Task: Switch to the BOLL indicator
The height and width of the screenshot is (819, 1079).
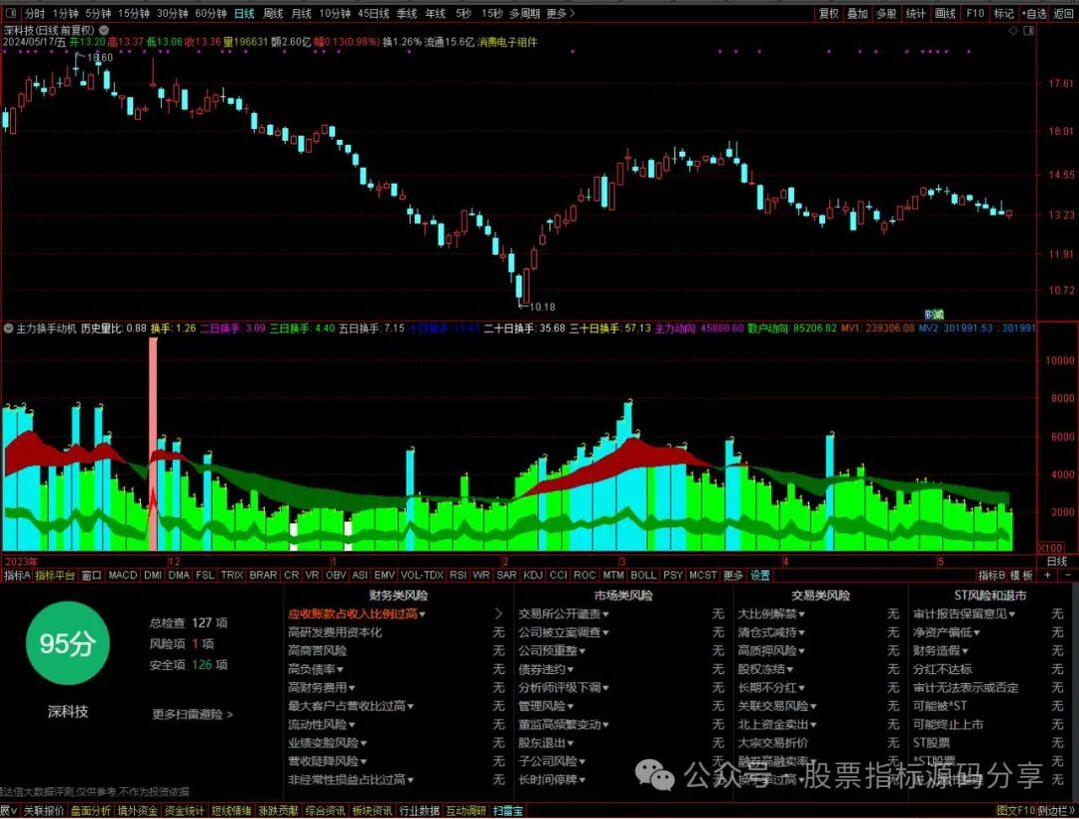Action: pos(643,575)
